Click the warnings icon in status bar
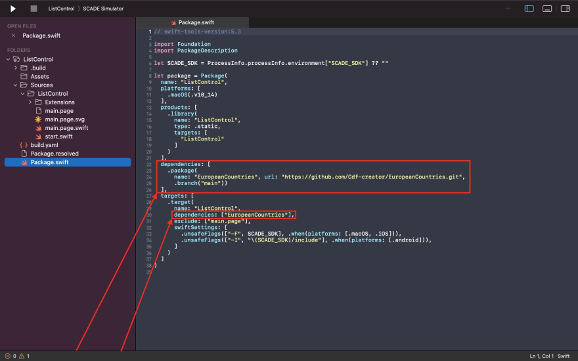Screen dimensions: 578x361 (22, 356)
